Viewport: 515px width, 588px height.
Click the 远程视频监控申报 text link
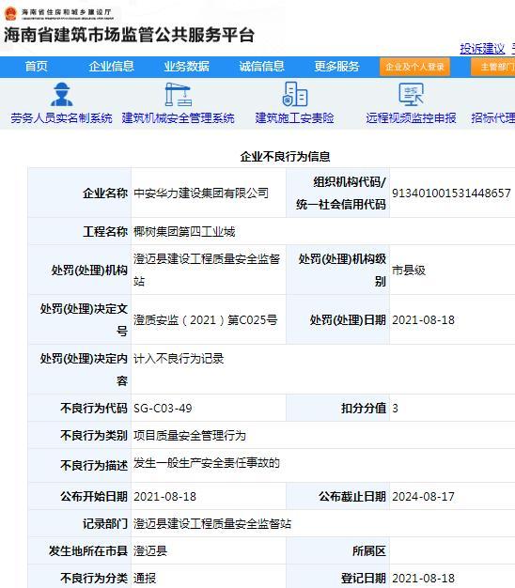(411, 118)
